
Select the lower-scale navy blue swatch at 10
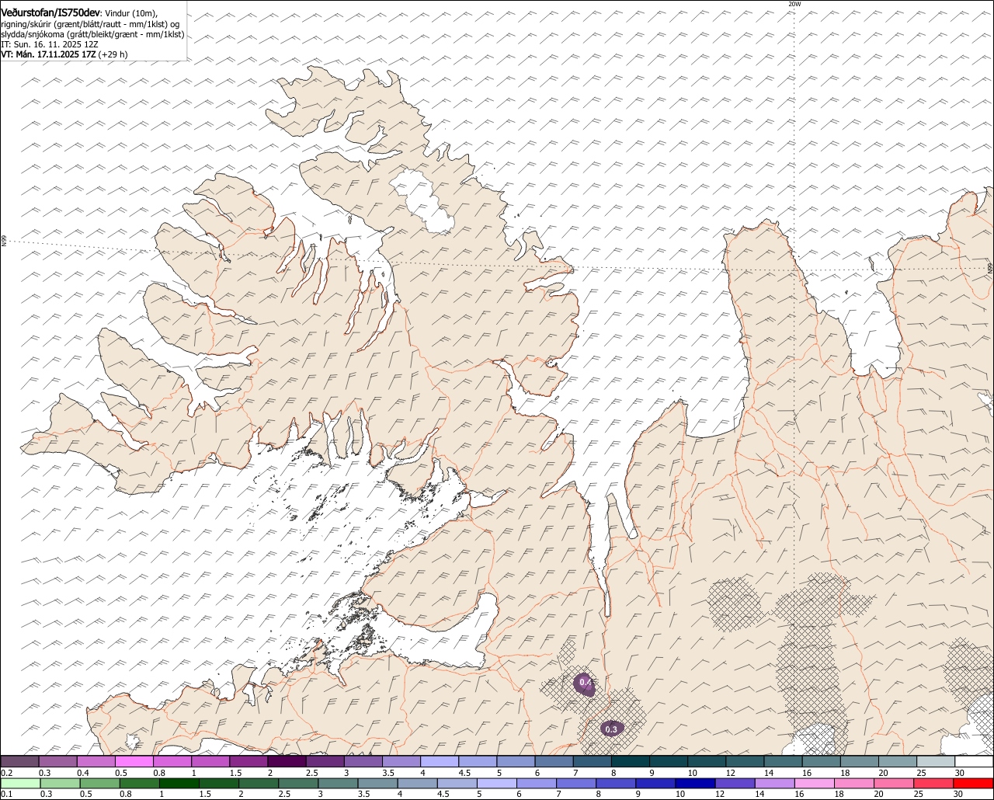pos(696,783)
